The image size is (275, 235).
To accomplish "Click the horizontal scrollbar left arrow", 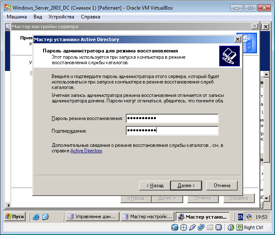I will 8,205.
